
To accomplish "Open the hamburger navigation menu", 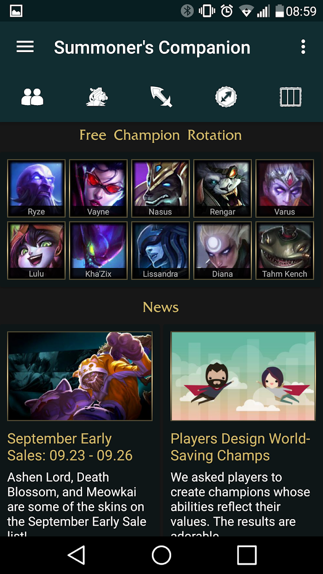I will point(25,47).
